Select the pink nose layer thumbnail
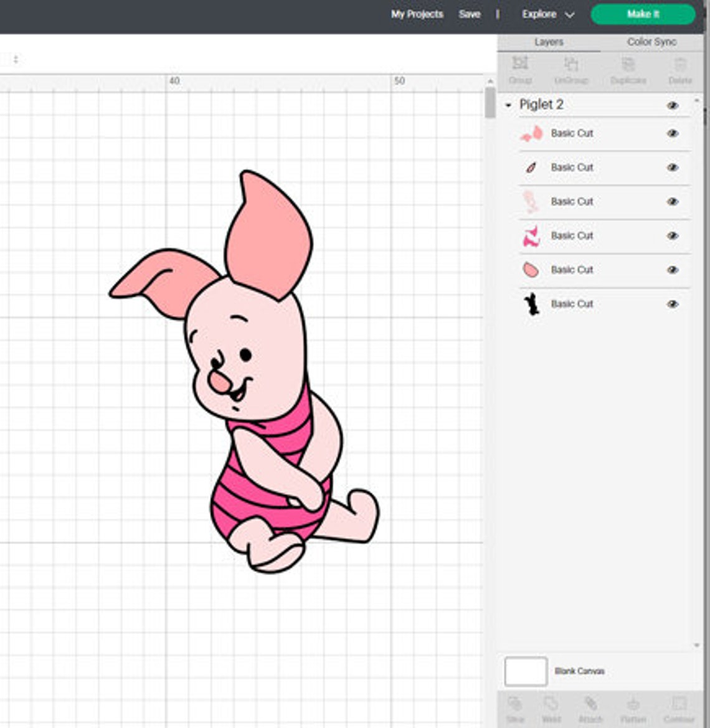Image resolution: width=710 pixels, height=728 pixels. coord(531,270)
